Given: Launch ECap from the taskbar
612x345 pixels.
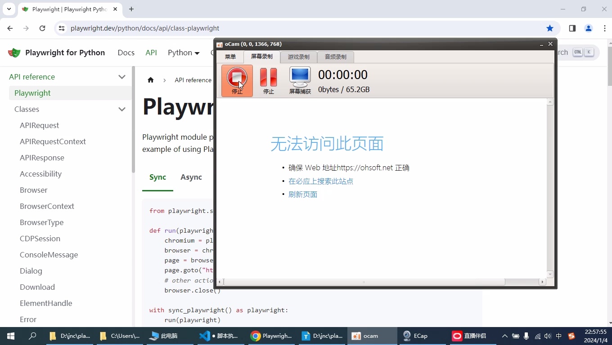Looking at the screenshot, I should 415,336.
